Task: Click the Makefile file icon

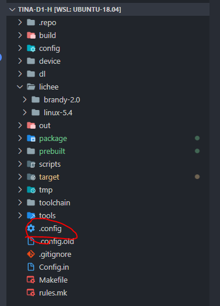Action: (31, 280)
